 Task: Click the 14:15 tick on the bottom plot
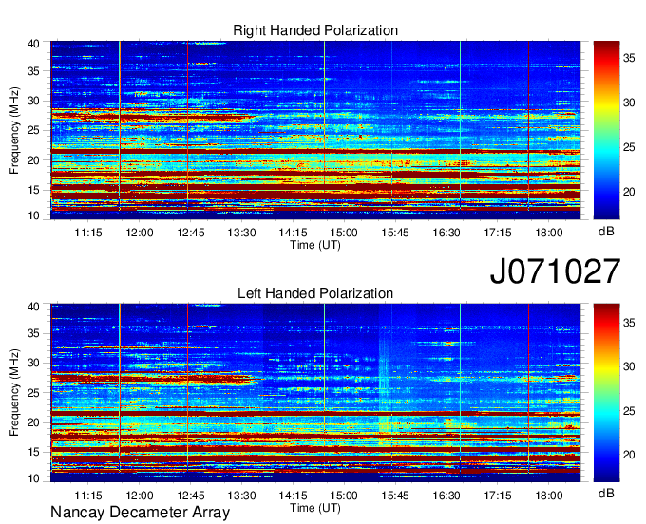[293, 496]
